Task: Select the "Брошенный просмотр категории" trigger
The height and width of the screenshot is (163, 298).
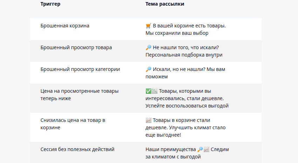Action: tap(80, 69)
